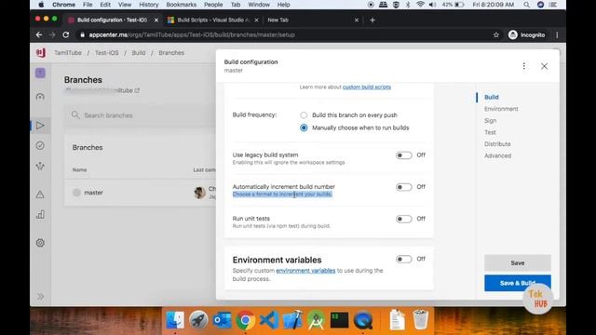Open the master branch row
The image size is (596, 335).
pos(141,193)
